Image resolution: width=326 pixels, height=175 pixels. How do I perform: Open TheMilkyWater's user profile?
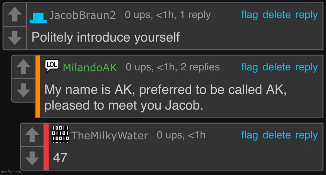point(110,135)
